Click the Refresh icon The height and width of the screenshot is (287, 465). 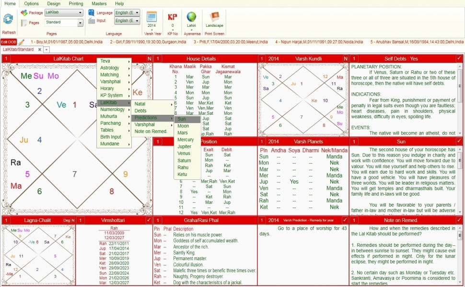coord(8,19)
